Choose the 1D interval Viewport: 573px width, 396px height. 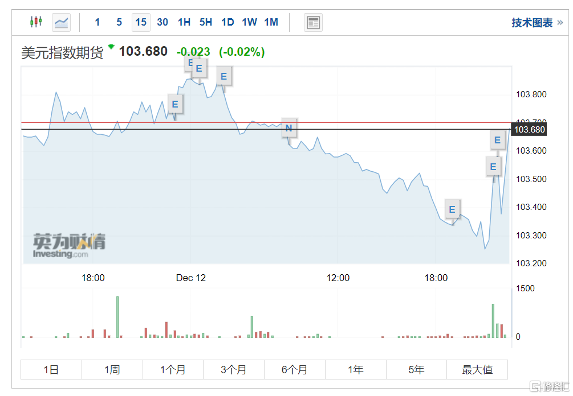tap(227, 22)
